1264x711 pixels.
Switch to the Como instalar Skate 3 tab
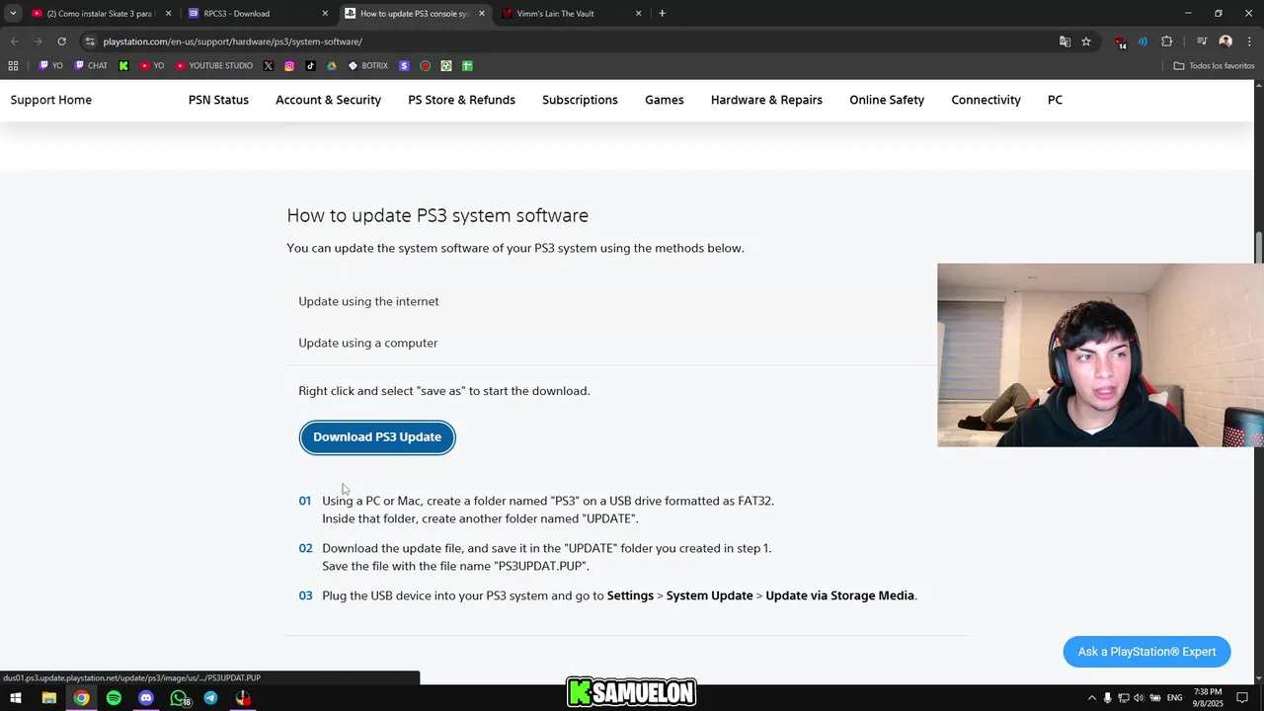(x=101, y=14)
